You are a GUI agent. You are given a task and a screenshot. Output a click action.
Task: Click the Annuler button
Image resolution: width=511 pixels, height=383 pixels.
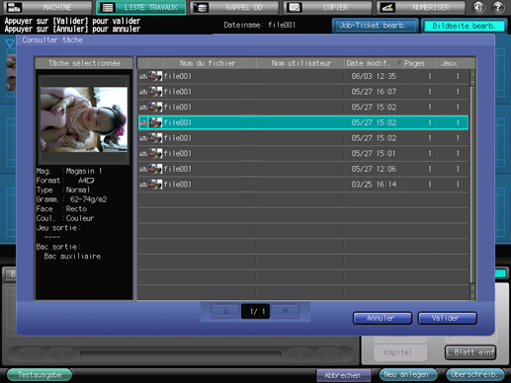383,318
